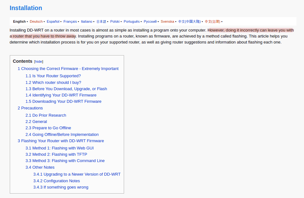Open the 日本語 language page
The height and width of the screenshot is (198, 304).
click(x=101, y=21)
